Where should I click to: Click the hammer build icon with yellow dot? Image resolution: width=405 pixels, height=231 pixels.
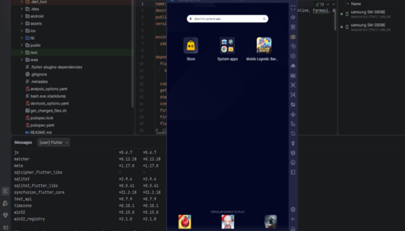click(5, 203)
